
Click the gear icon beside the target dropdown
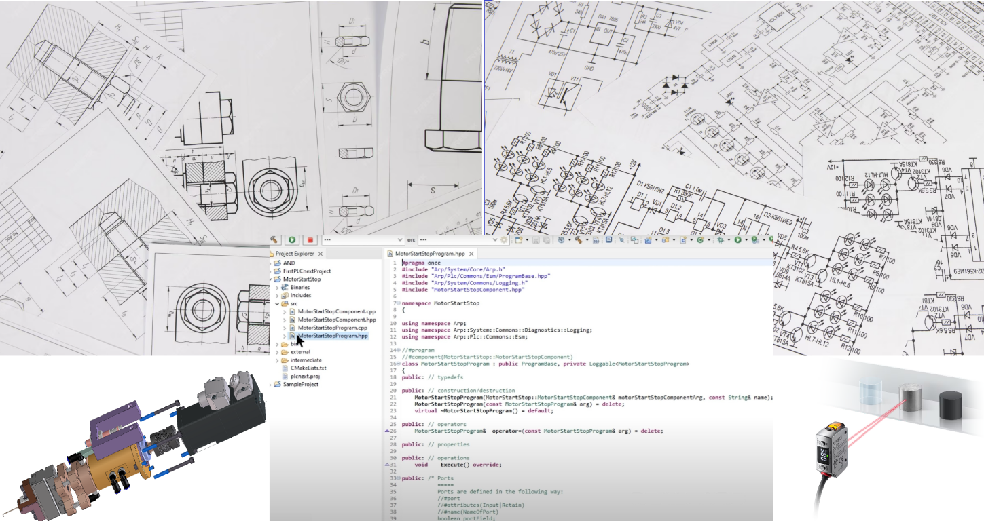(504, 239)
